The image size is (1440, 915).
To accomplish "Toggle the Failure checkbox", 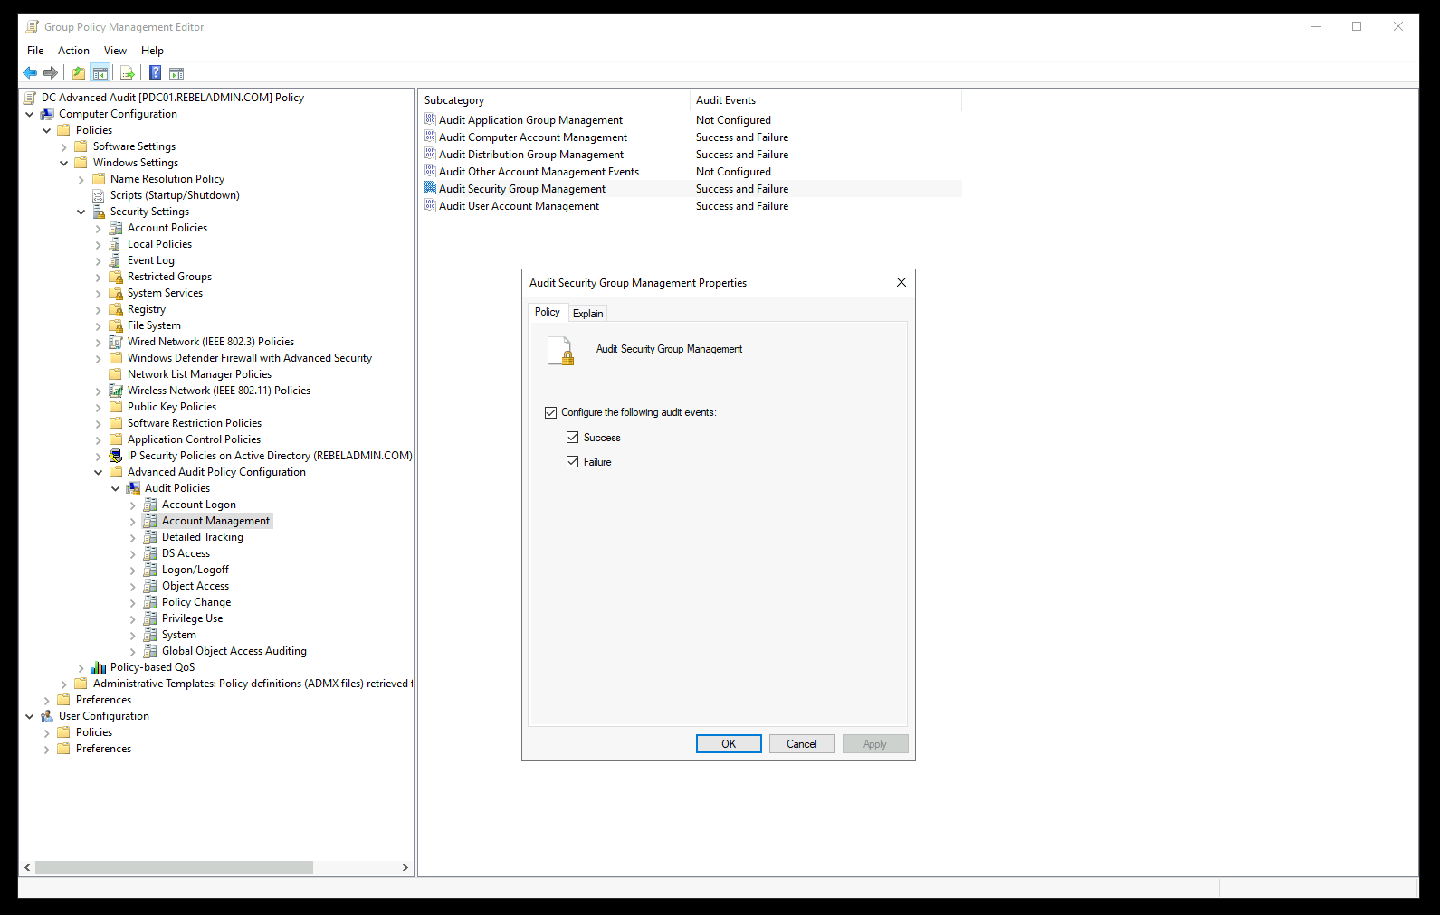I will pos(572,462).
